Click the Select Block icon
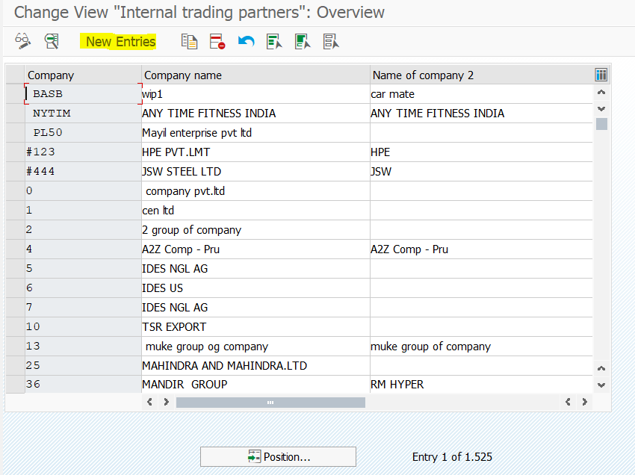 pyautogui.click(x=303, y=41)
